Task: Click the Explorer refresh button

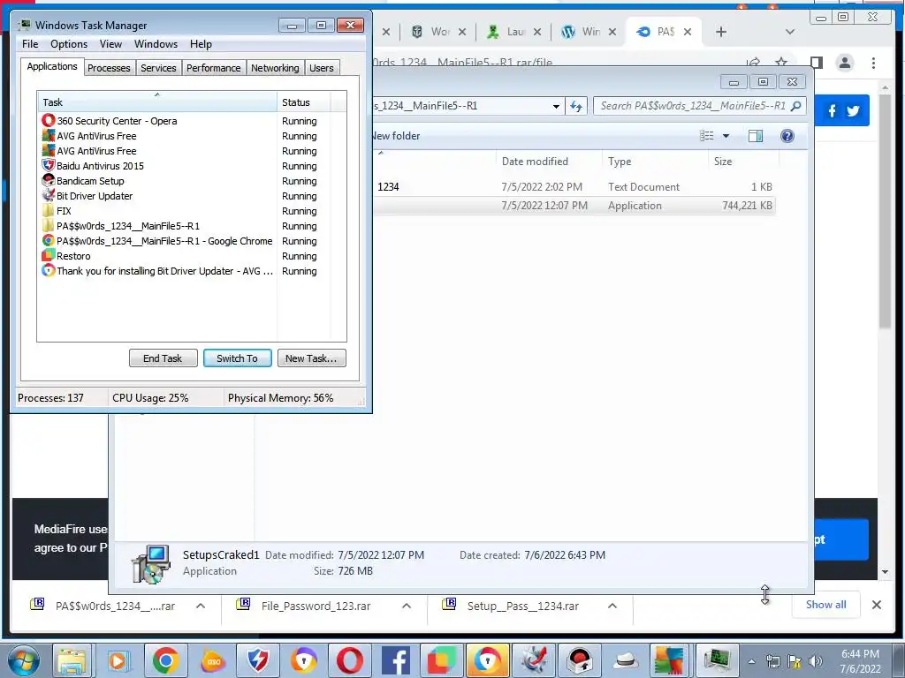Action: point(576,106)
